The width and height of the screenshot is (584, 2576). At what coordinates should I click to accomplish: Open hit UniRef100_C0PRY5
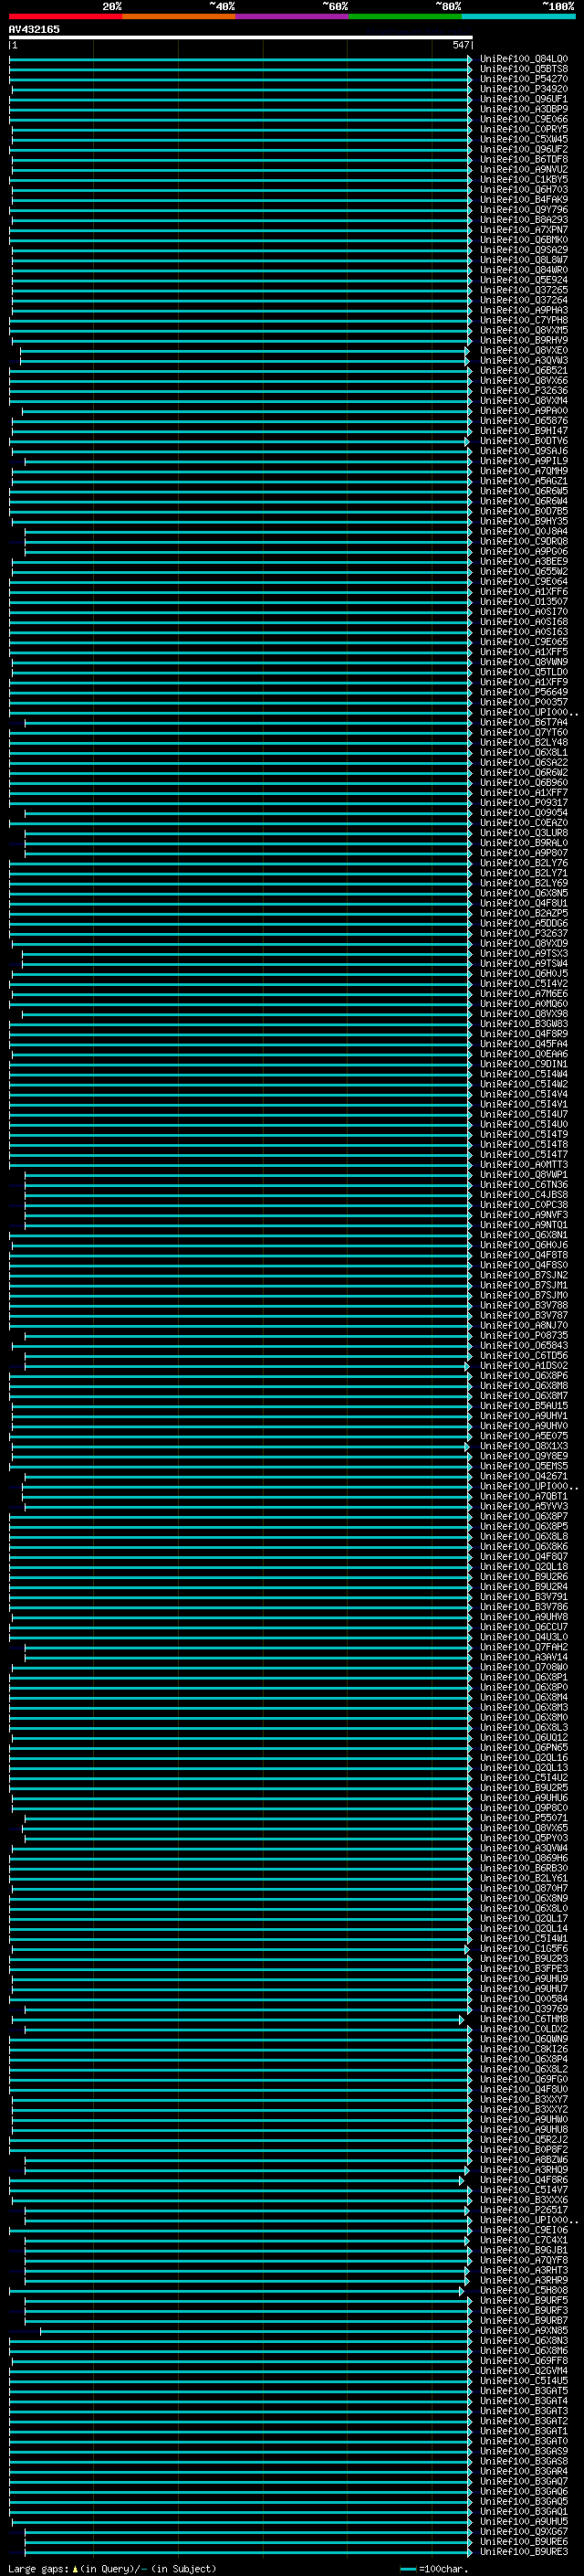(523, 129)
